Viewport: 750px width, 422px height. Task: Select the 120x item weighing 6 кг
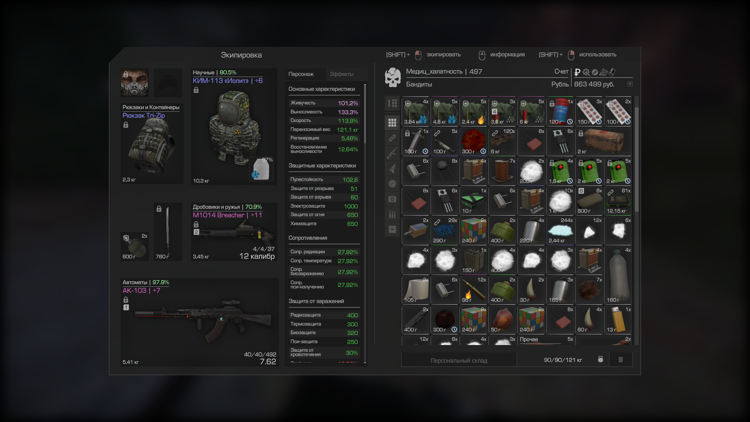[503, 141]
